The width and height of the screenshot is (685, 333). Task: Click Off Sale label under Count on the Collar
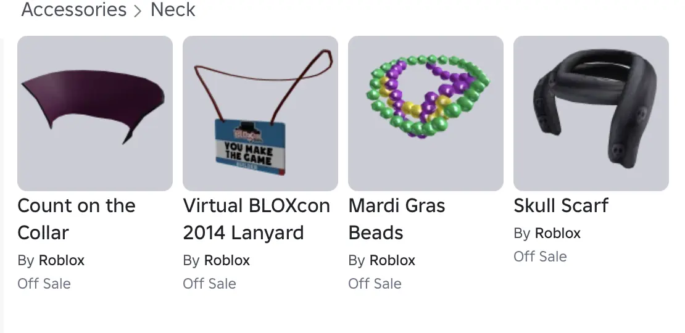[x=44, y=284]
